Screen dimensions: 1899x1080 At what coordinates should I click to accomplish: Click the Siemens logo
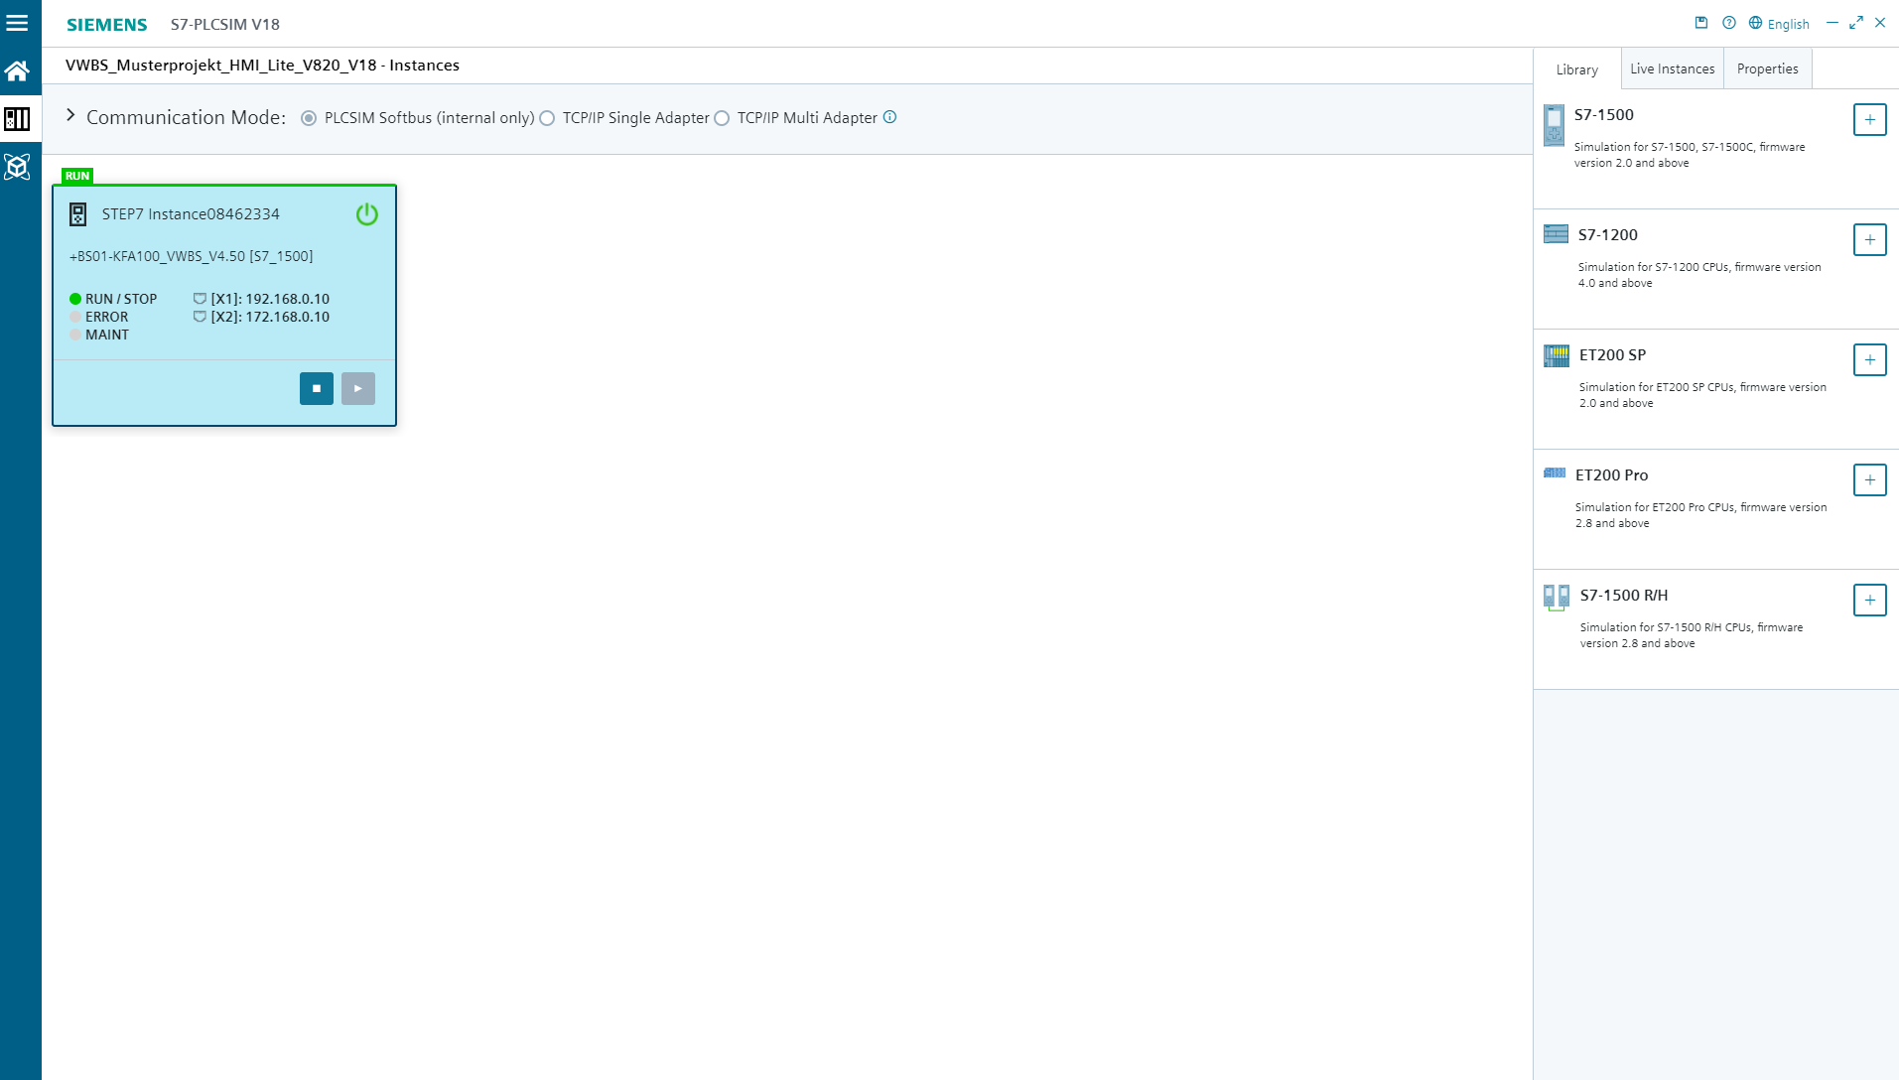[x=107, y=25]
